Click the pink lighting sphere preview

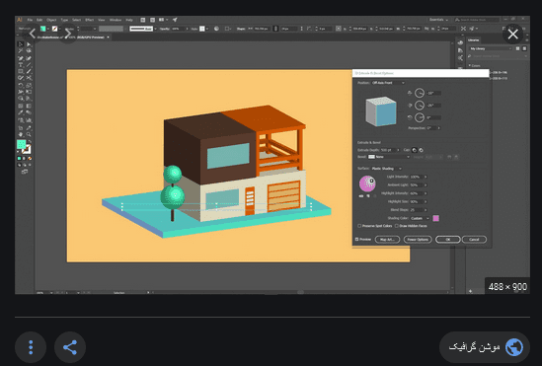[367, 183]
